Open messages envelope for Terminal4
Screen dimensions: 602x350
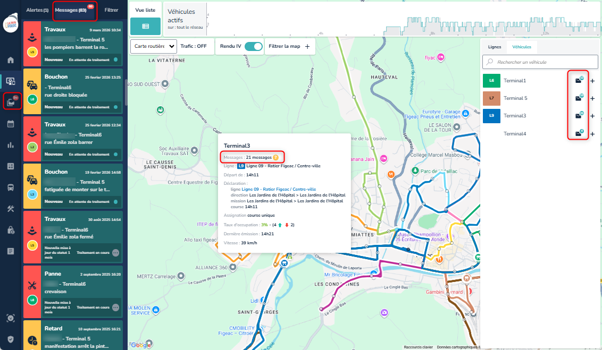pyautogui.click(x=578, y=134)
